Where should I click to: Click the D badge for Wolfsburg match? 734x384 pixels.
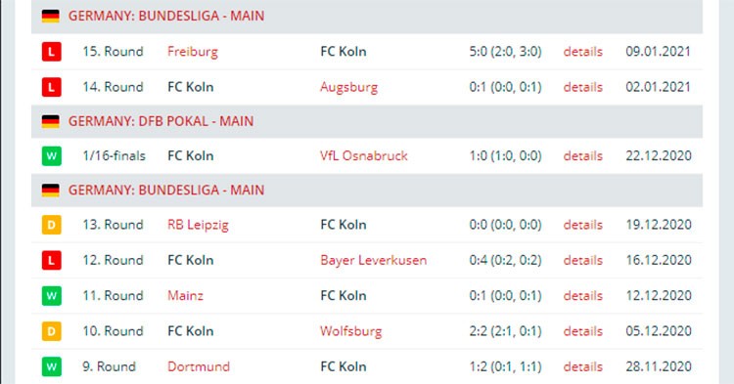52,331
